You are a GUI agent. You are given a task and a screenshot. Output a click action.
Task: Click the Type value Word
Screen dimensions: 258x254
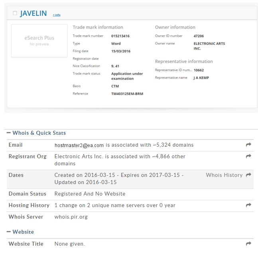[x=116, y=44]
